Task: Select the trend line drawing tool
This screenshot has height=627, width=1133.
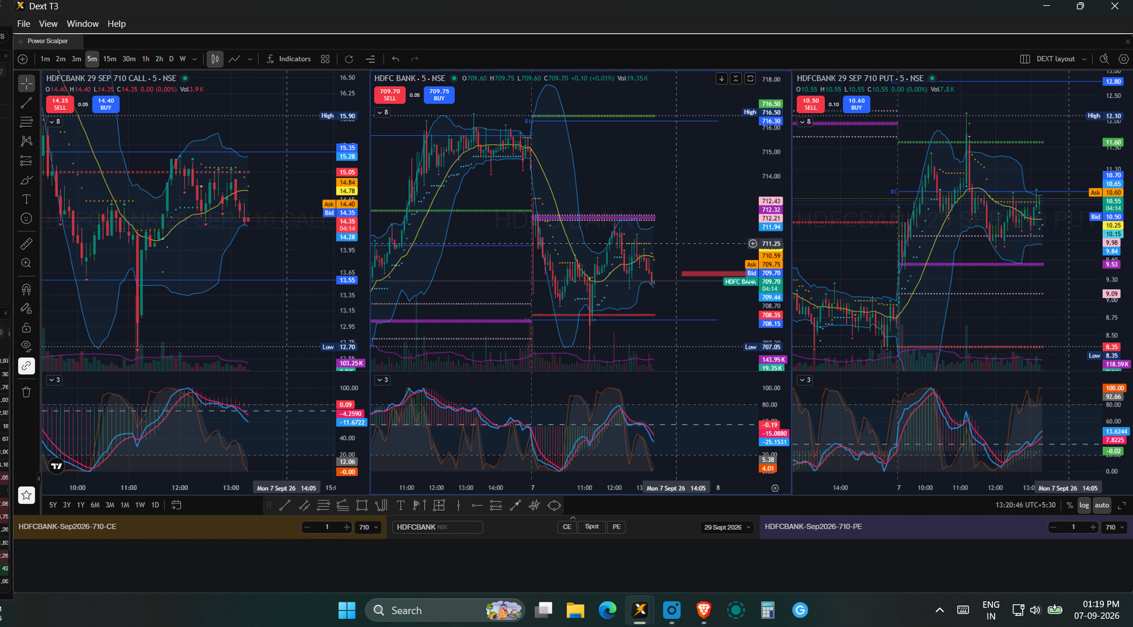Action: pos(27,103)
